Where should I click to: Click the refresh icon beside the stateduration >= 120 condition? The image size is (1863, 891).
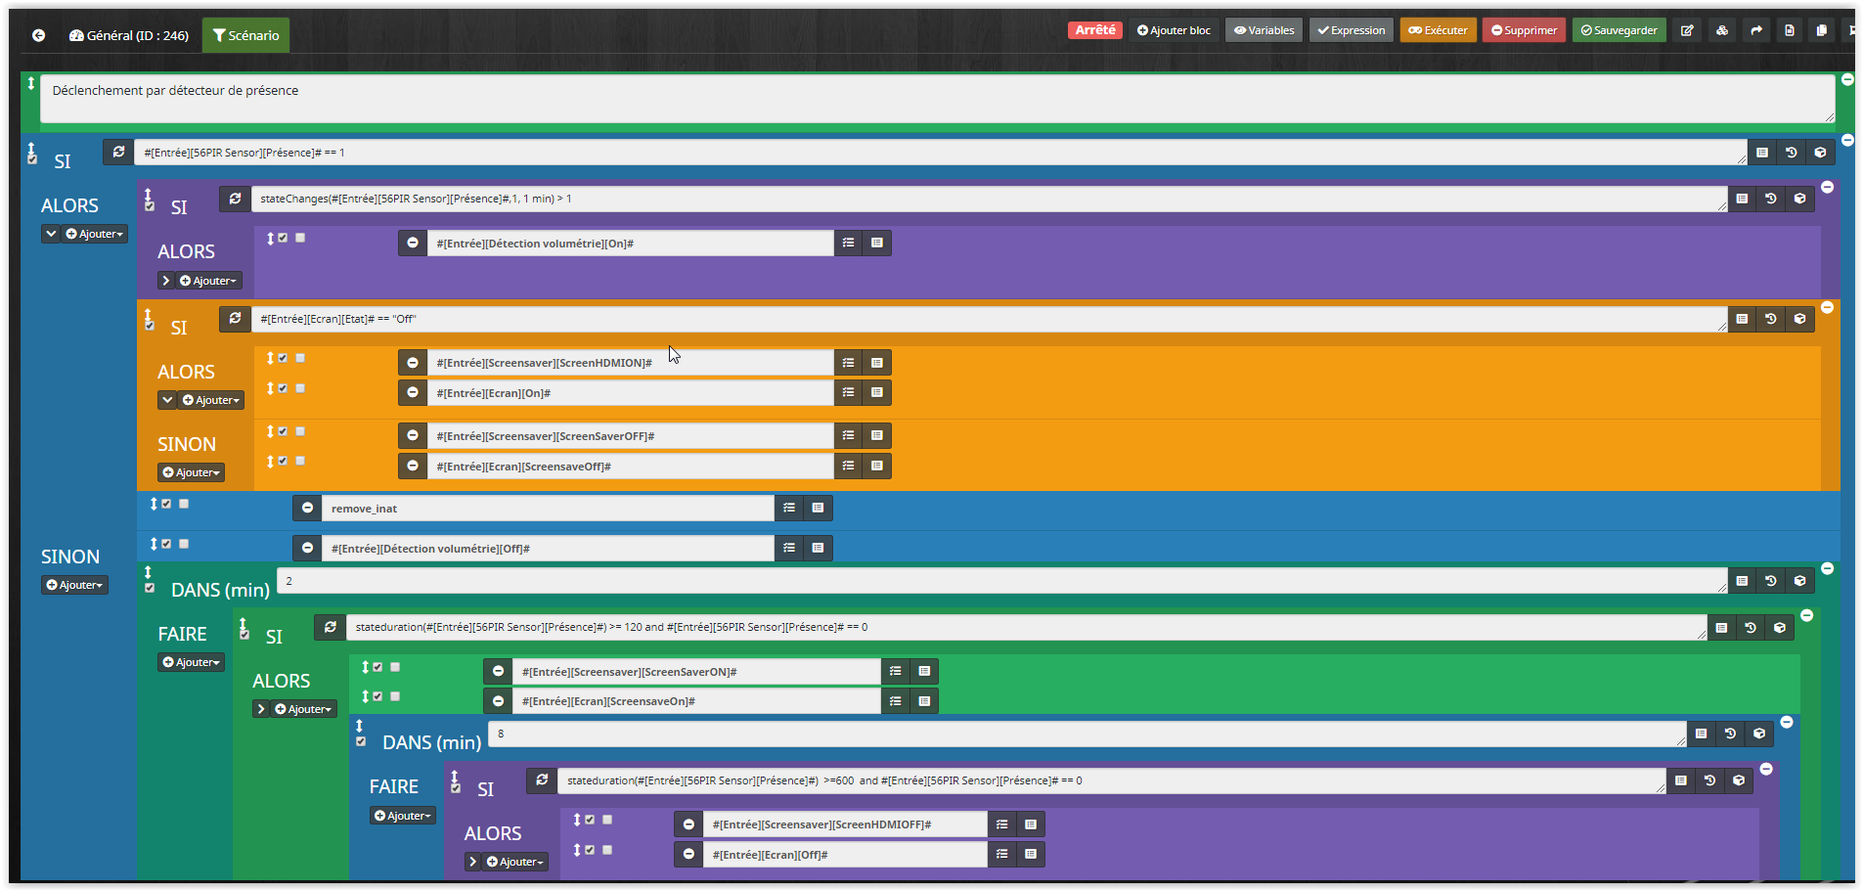[330, 627]
